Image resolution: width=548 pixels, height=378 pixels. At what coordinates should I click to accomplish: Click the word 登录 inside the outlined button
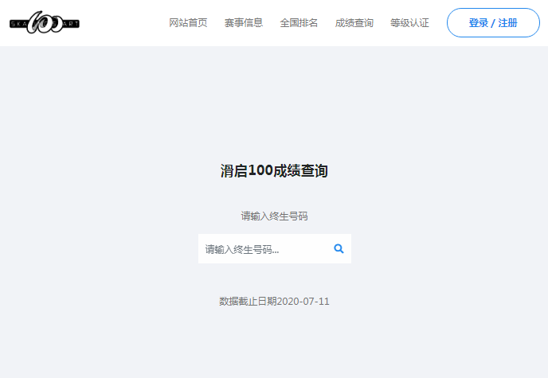(479, 23)
